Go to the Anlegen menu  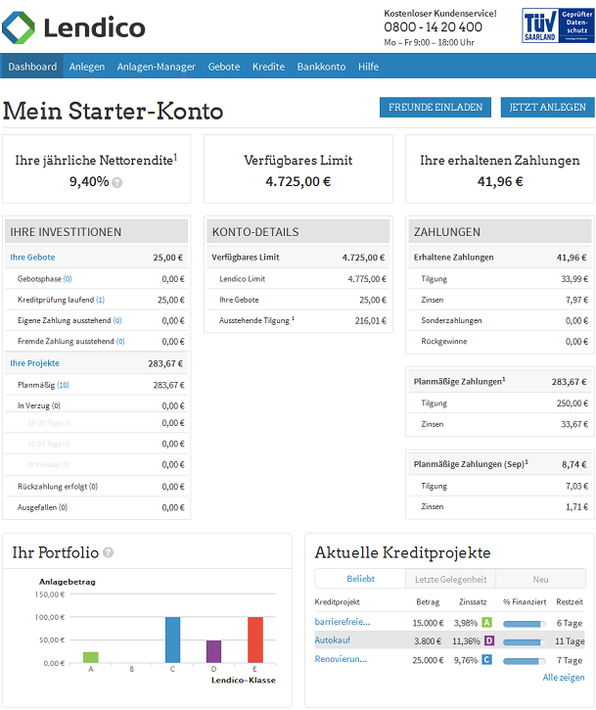87,67
